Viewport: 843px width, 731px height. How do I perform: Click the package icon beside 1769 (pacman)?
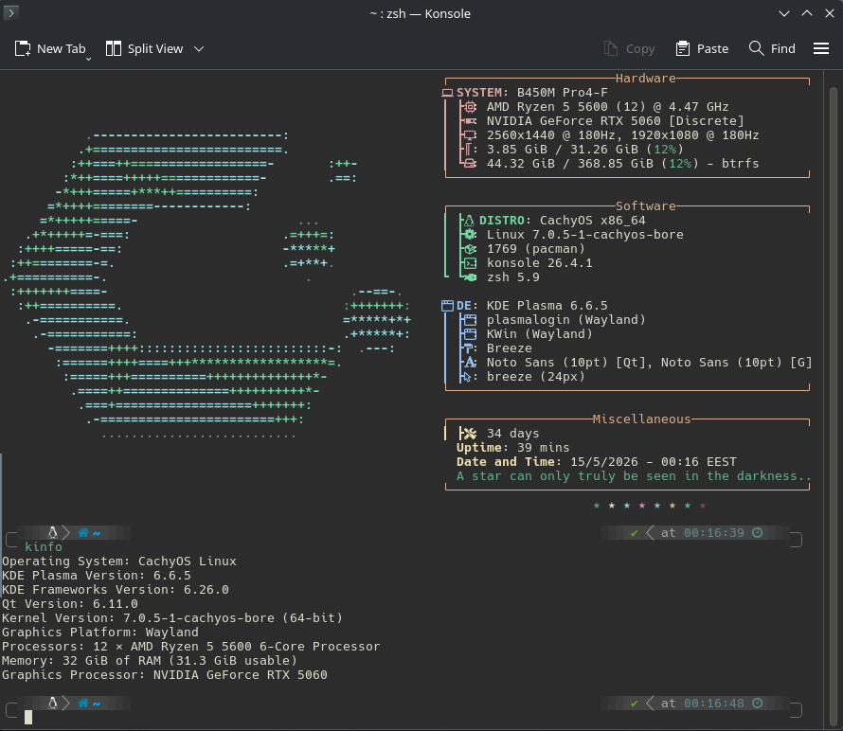pos(471,249)
